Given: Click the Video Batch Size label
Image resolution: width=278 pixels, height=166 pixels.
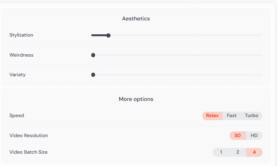Looking at the screenshot, I should pyautogui.click(x=28, y=152).
